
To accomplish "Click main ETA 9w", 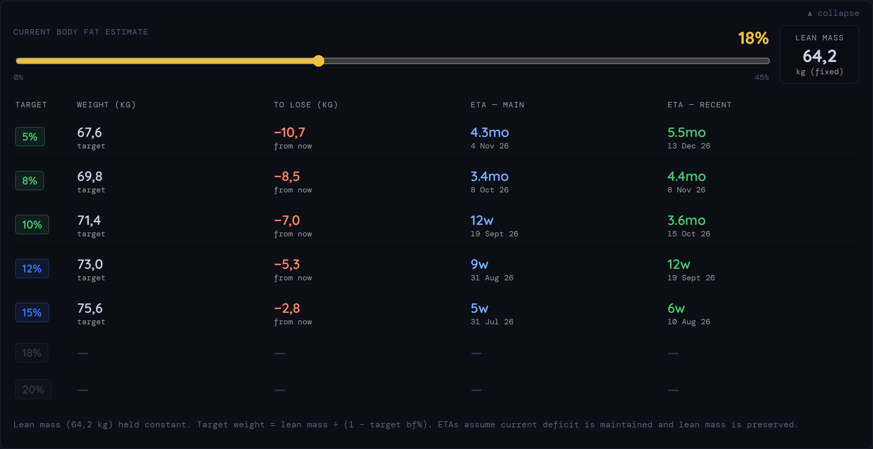I will point(479,264).
